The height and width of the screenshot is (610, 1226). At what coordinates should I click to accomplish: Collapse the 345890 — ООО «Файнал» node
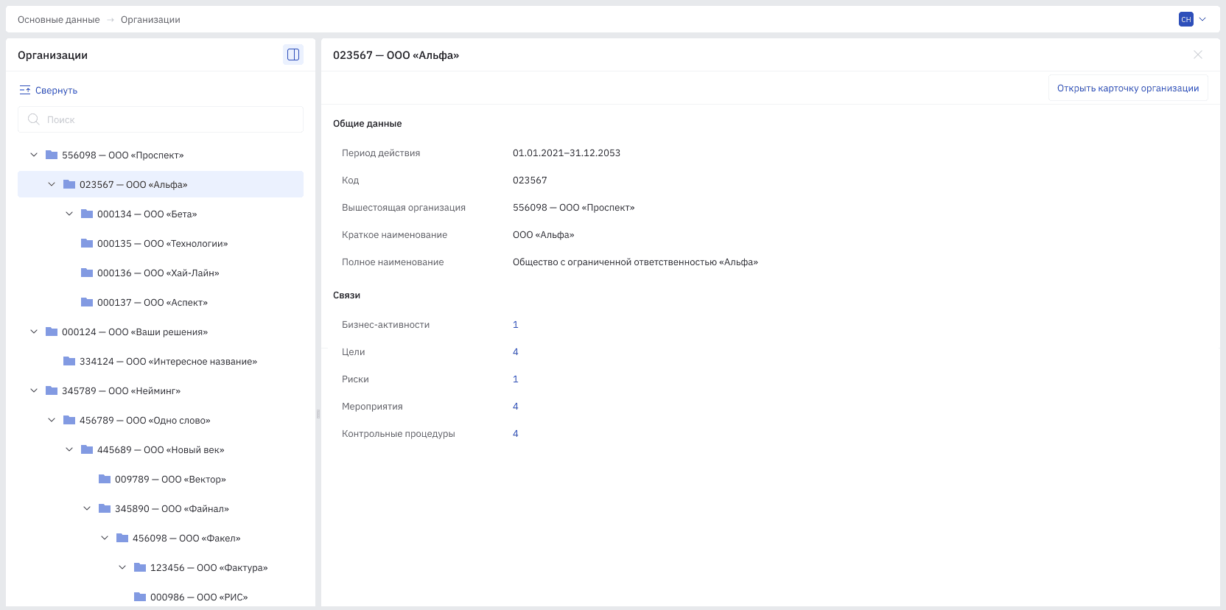87,508
